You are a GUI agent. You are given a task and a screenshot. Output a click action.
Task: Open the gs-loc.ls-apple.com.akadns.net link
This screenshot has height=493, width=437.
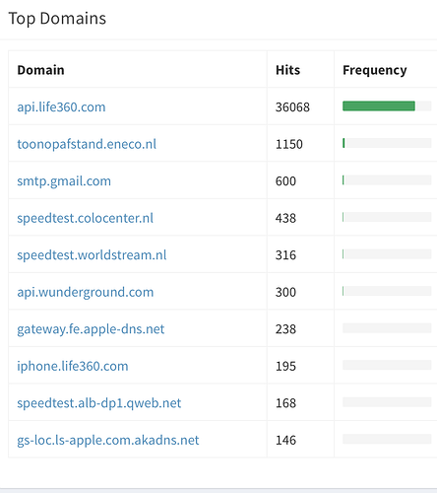pyautogui.click(x=108, y=440)
